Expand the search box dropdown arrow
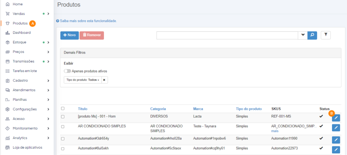Image resolution: width=347 pixels, height=155 pixels. tap(303, 35)
